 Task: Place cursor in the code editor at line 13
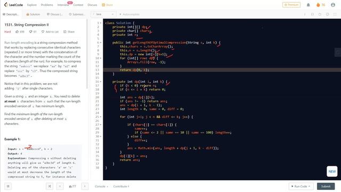(x=222, y=70)
